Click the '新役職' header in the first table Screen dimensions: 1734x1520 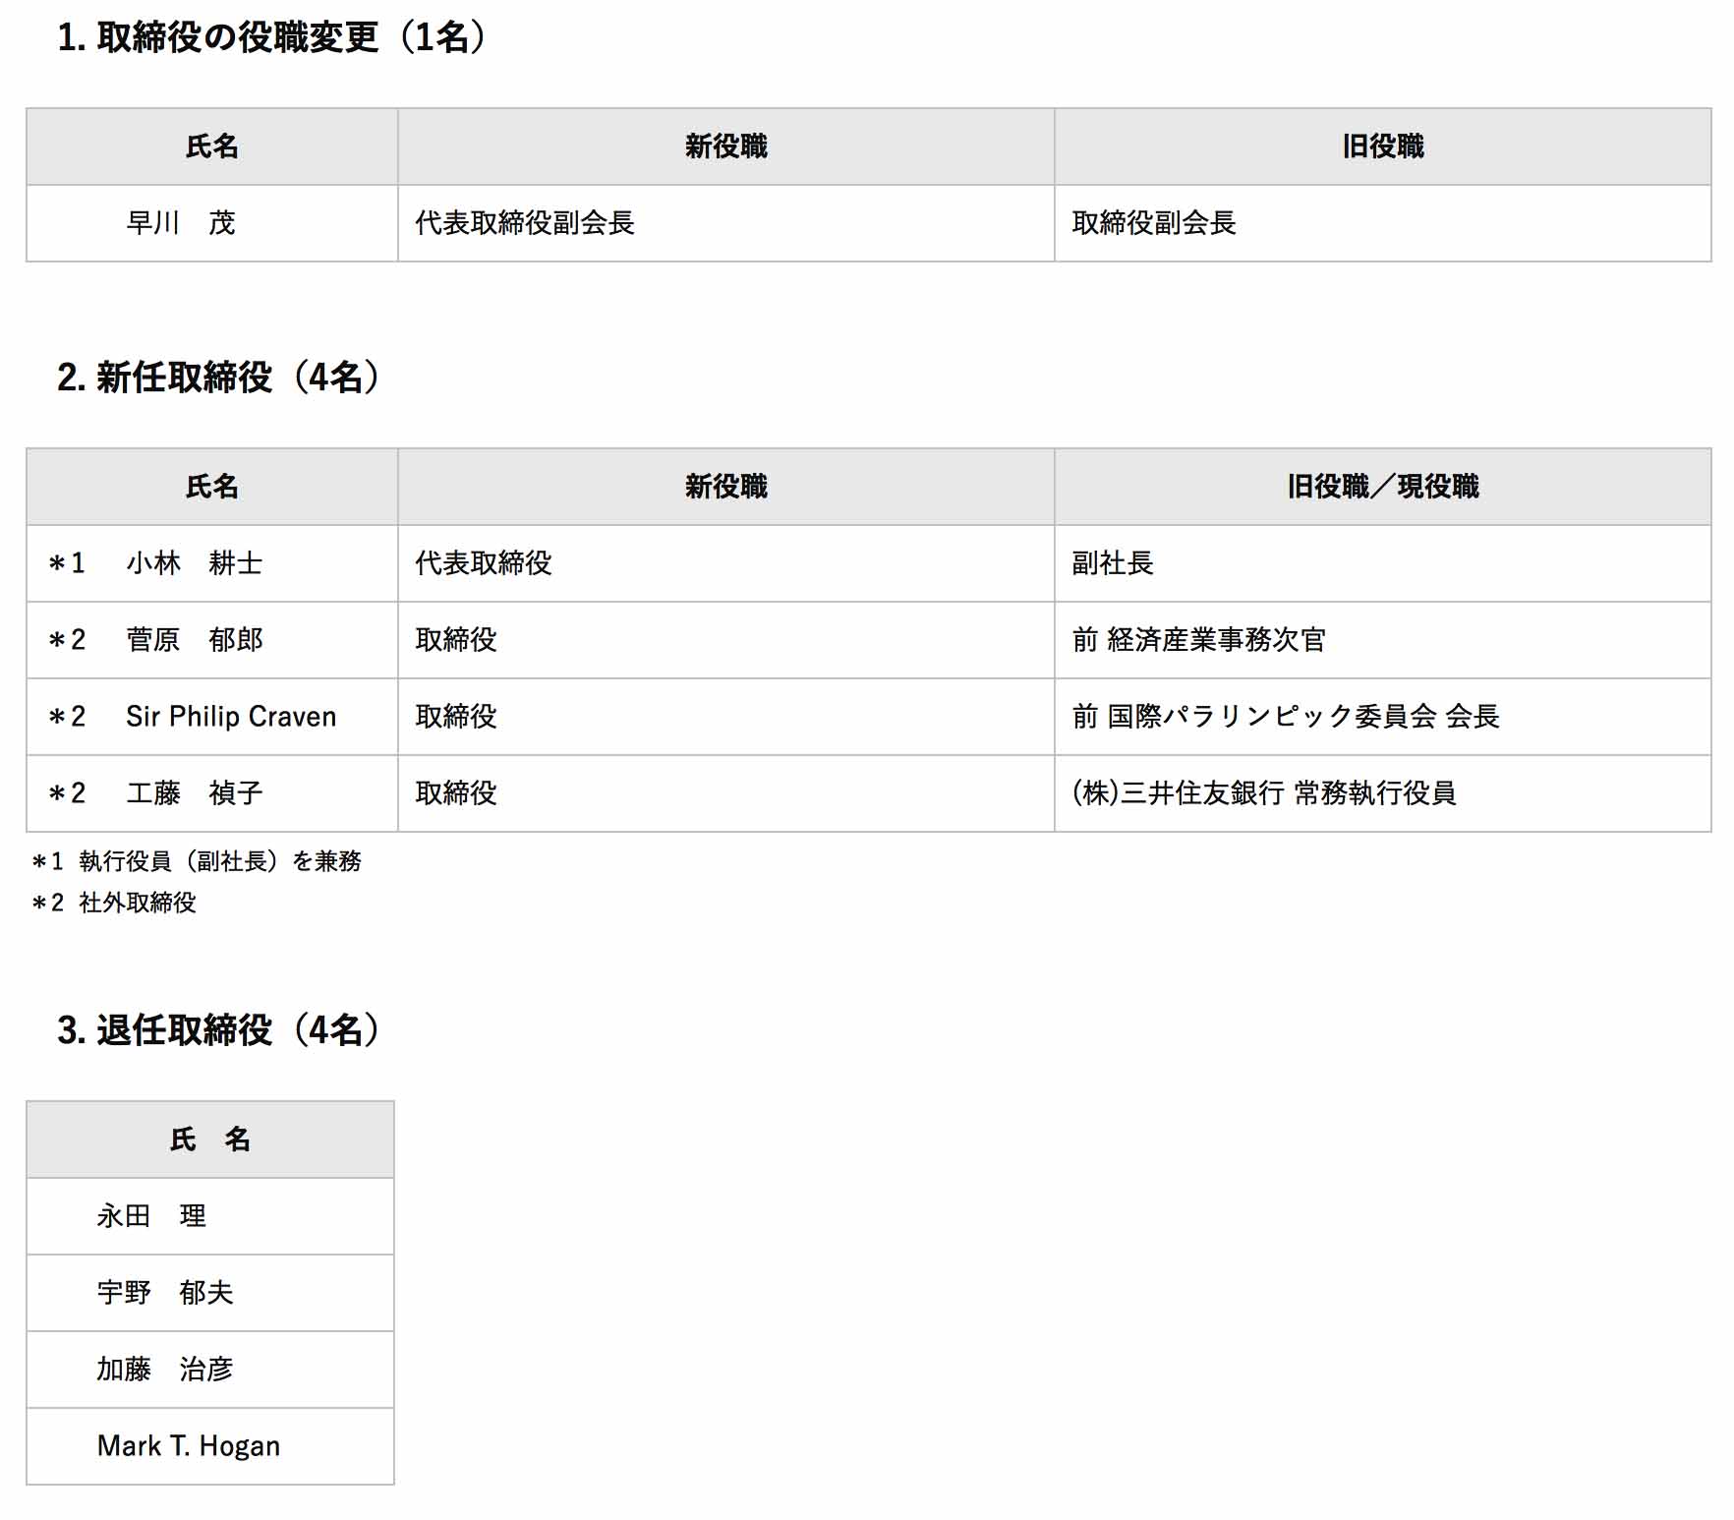pos(726,146)
